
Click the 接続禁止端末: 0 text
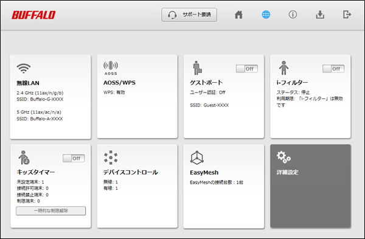coord(33,195)
